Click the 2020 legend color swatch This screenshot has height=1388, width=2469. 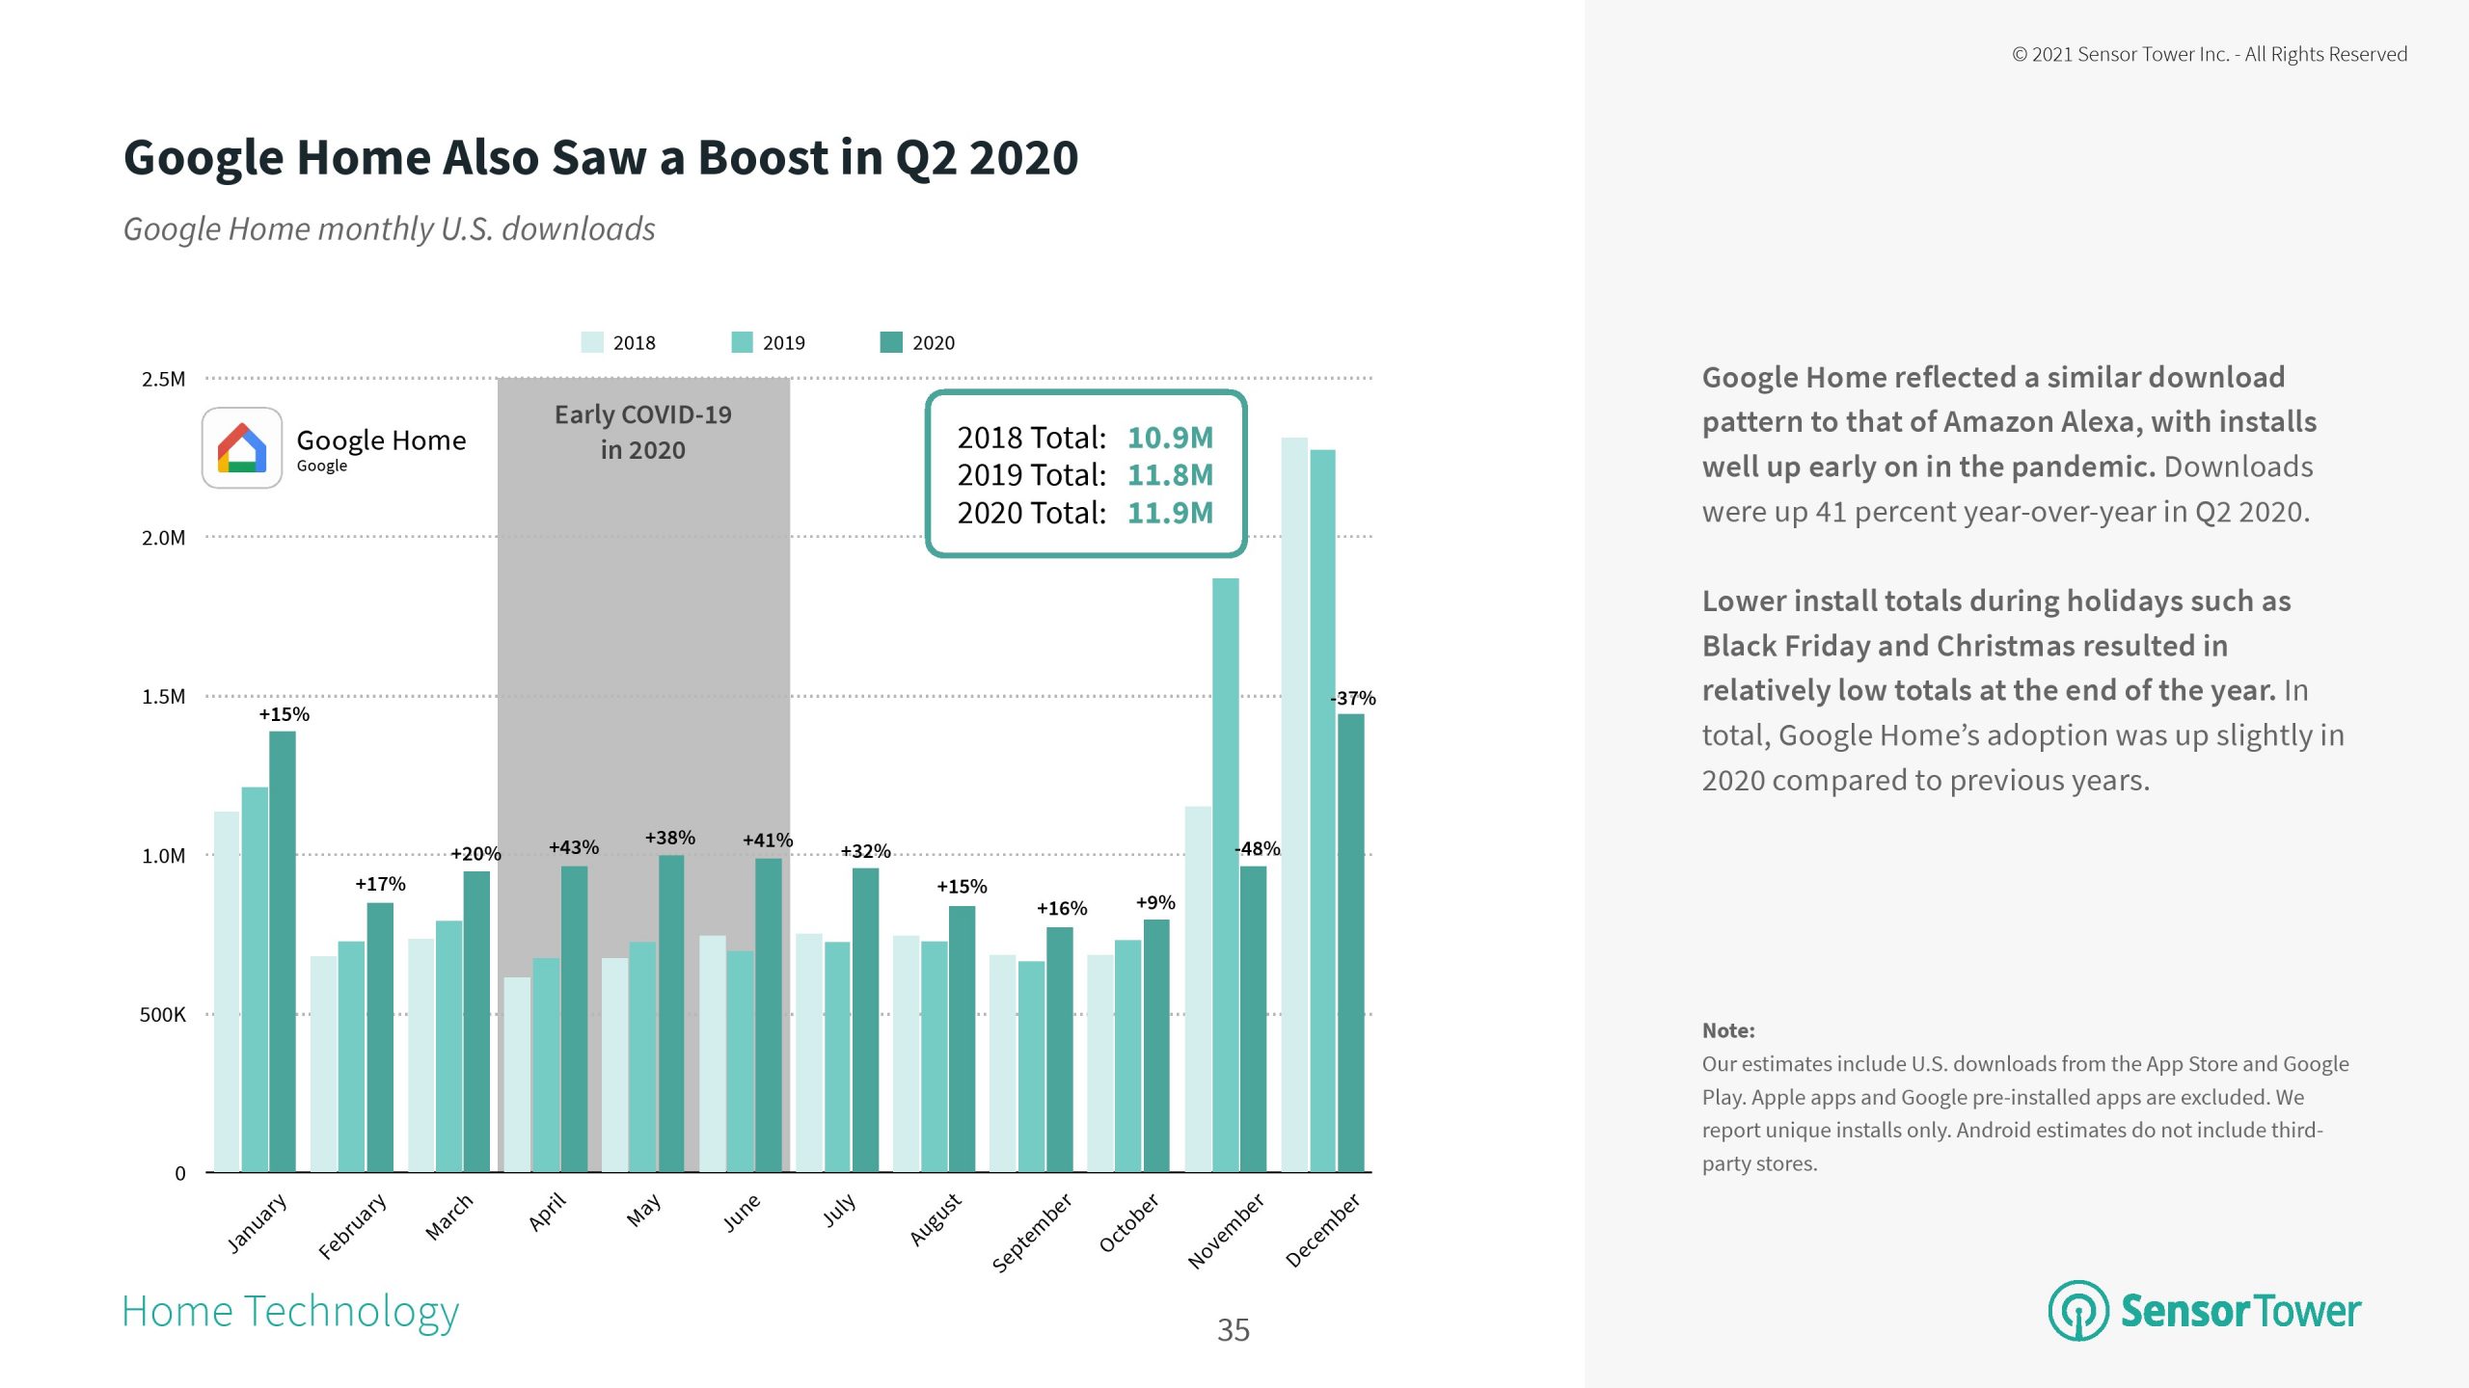click(x=891, y=342)
